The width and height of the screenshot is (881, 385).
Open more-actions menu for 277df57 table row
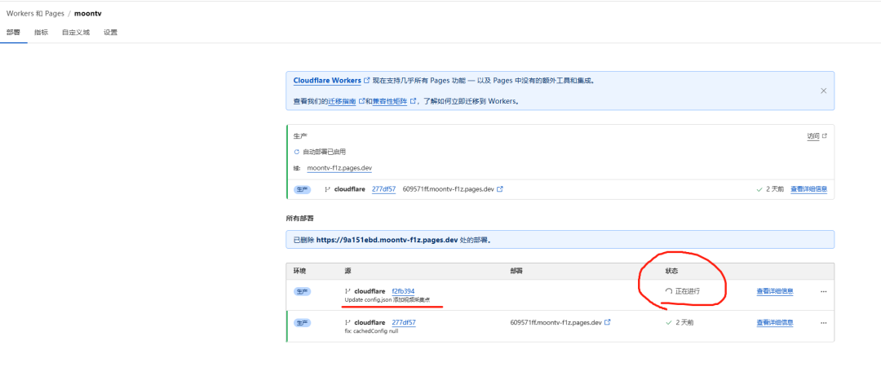(x=823, y=322)
